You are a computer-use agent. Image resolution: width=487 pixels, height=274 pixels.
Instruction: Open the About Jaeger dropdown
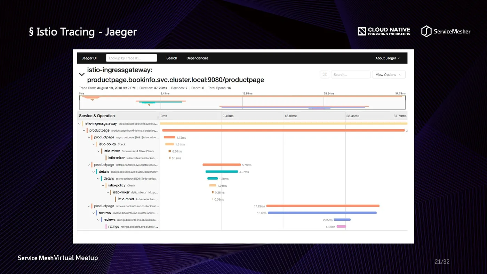tap(388, 58)
